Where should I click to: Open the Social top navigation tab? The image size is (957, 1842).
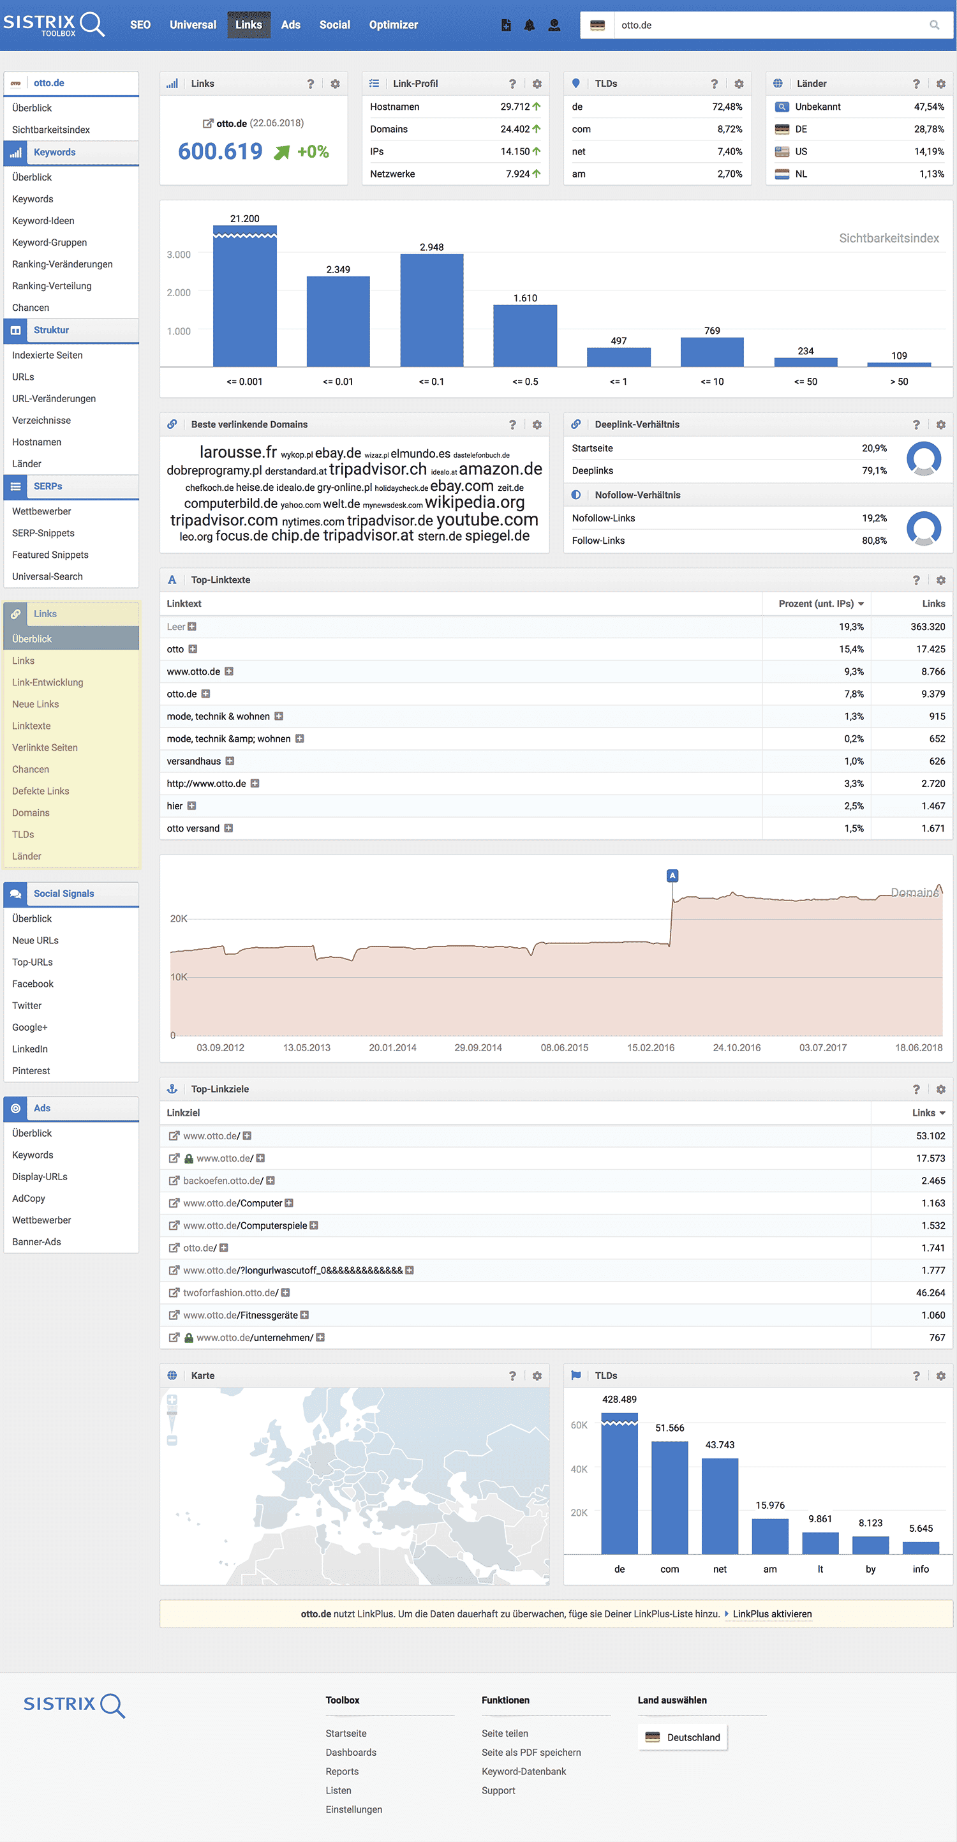(x=334, y=24)
